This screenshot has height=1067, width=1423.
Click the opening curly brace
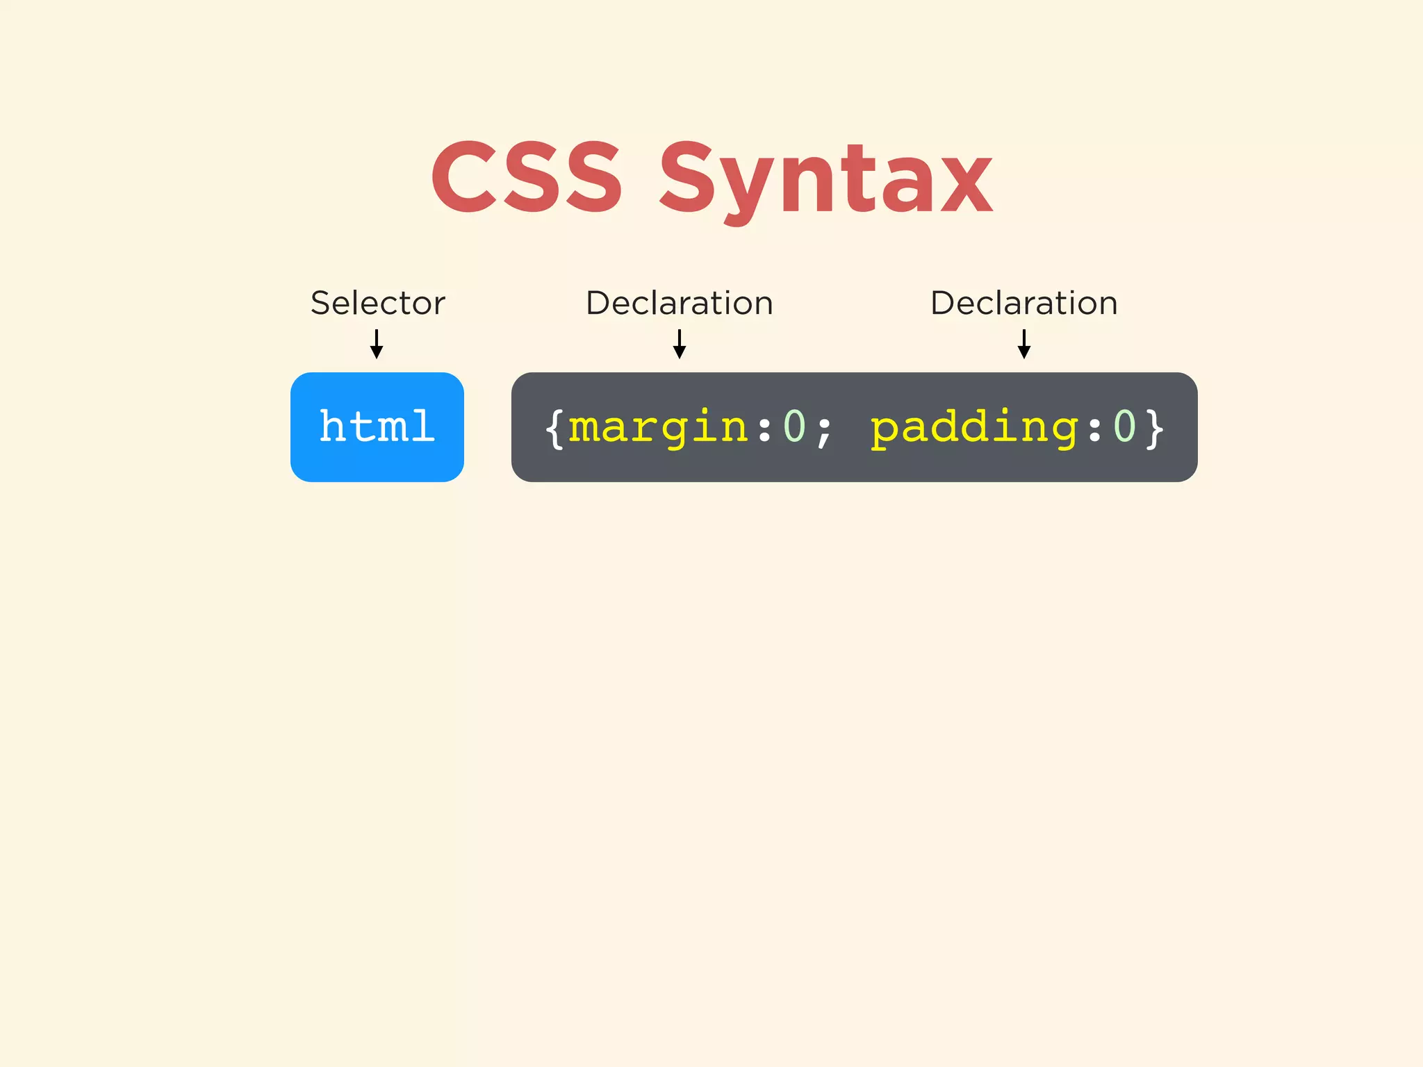554,429
